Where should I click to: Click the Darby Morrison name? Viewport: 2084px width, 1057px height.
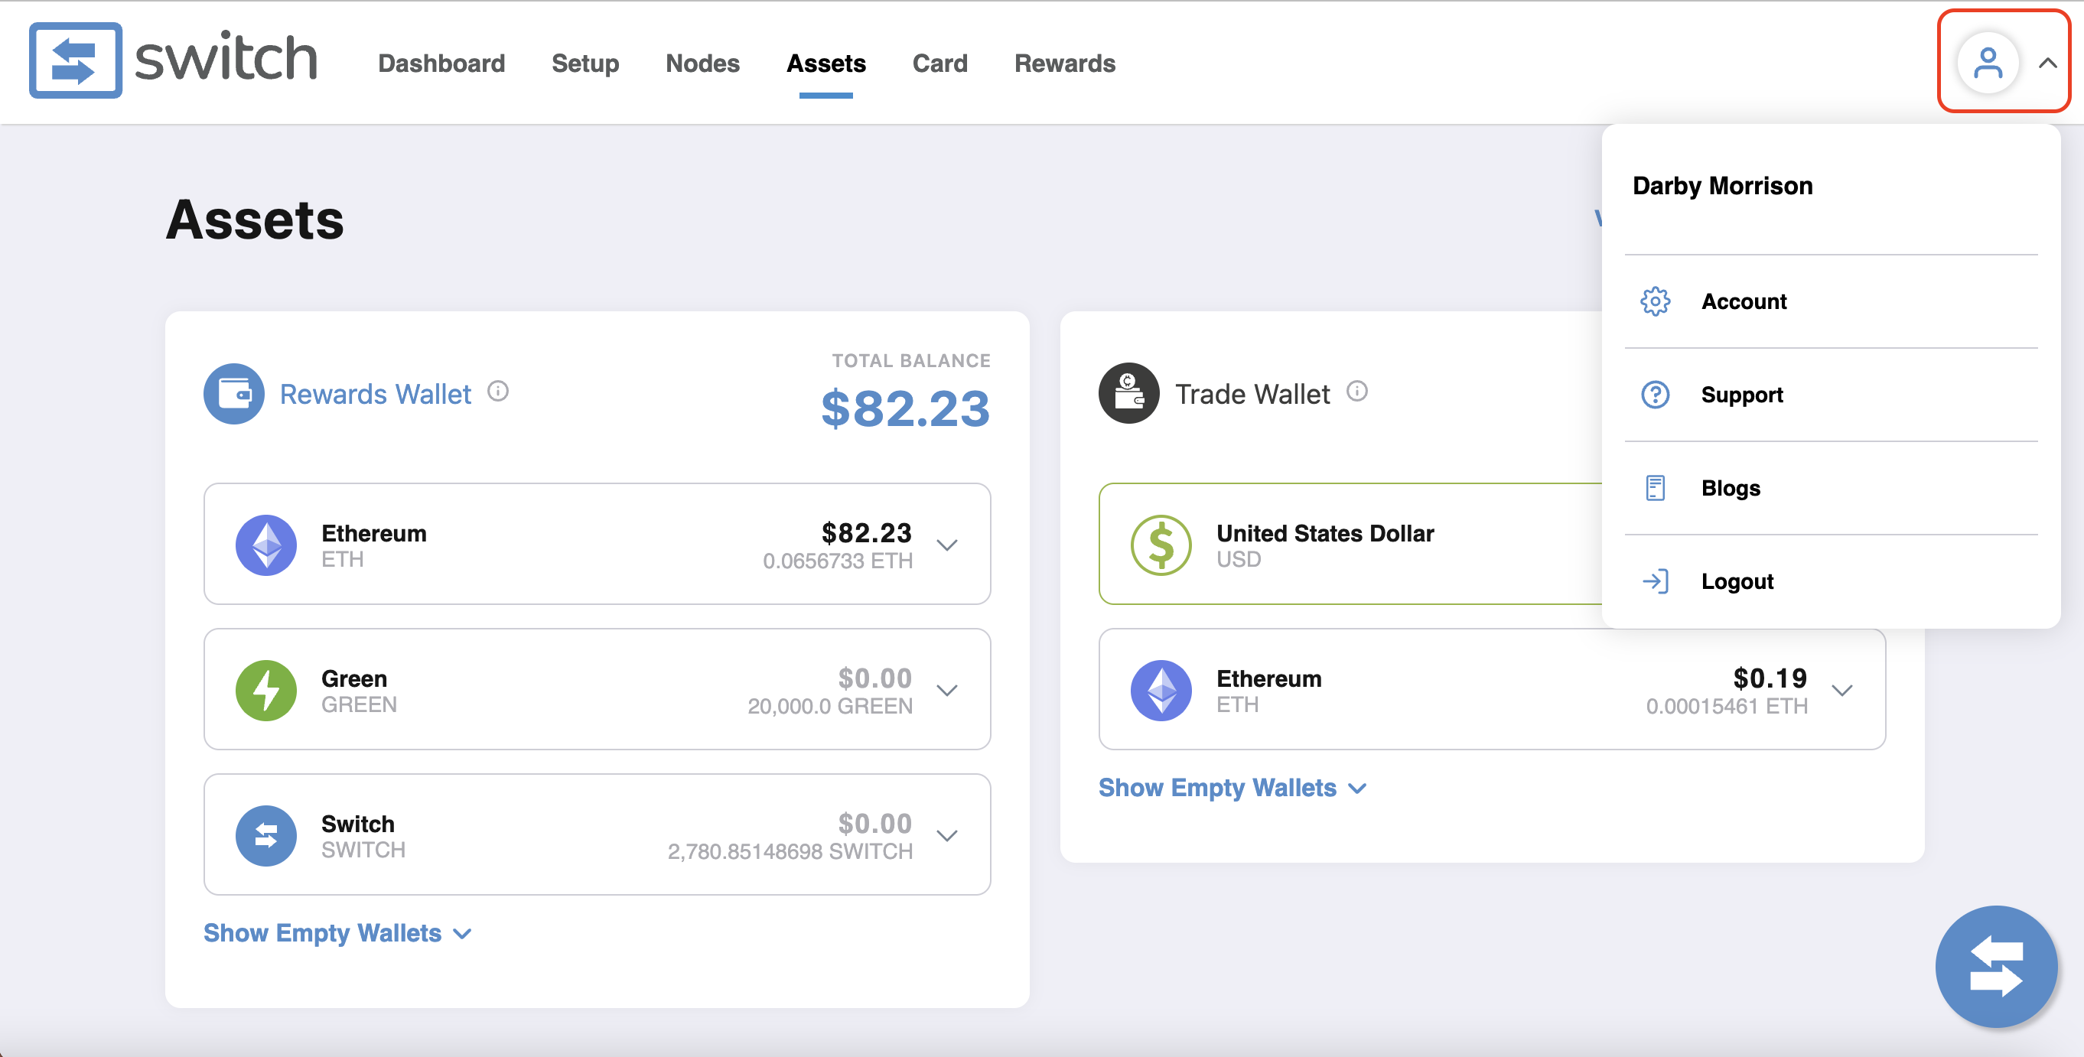(x=1722, y=185)
